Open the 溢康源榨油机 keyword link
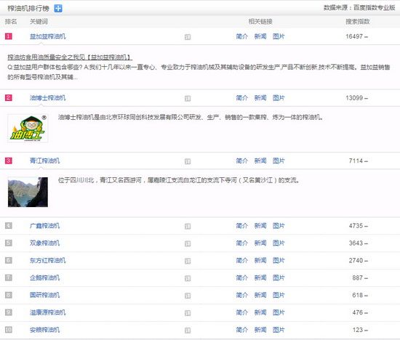400x340 pixels. coord(48,312)
